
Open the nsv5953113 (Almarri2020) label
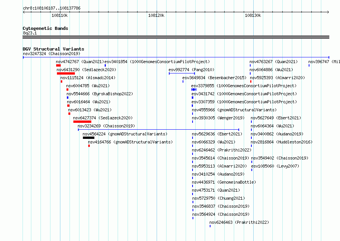[x=219, y=166]
